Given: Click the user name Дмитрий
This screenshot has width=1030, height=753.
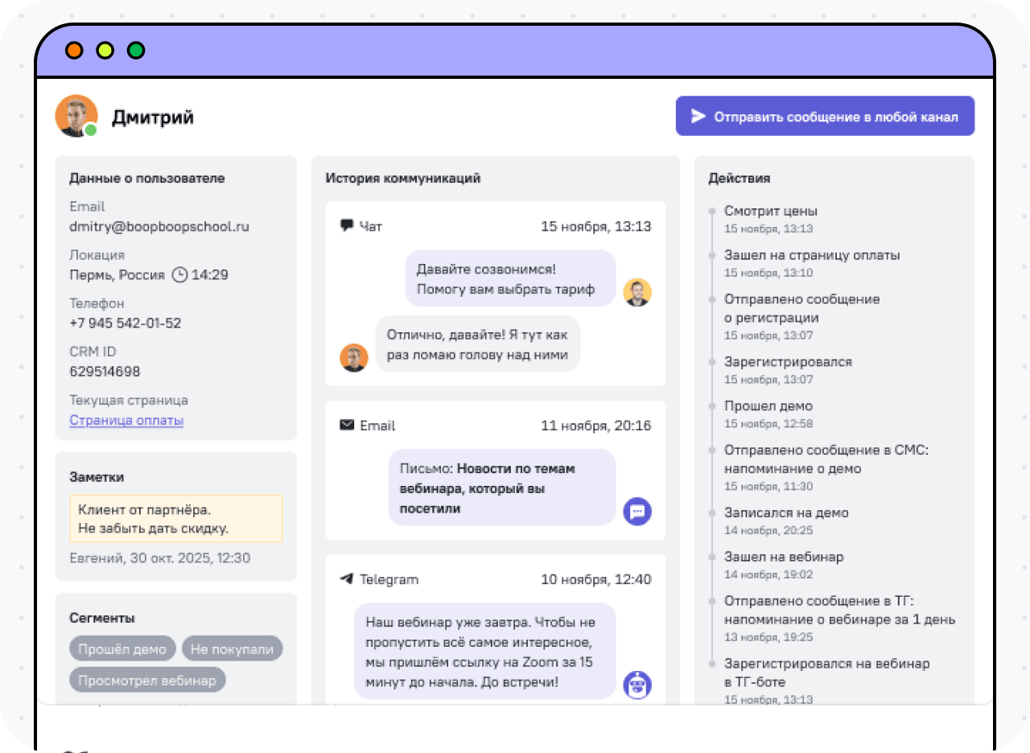Looking at the screenshot, I should click(153, 117).
